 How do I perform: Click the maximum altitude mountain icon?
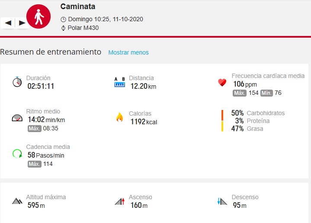click(17, 201)
